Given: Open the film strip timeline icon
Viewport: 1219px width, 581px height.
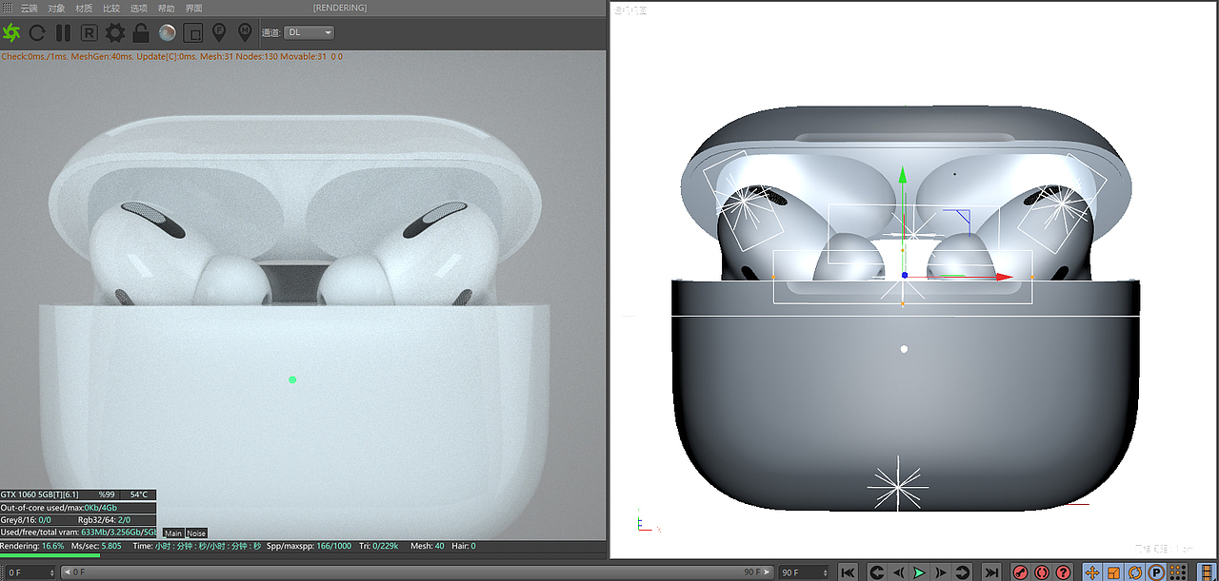Looking at the screenshot, I should 1207,572.
